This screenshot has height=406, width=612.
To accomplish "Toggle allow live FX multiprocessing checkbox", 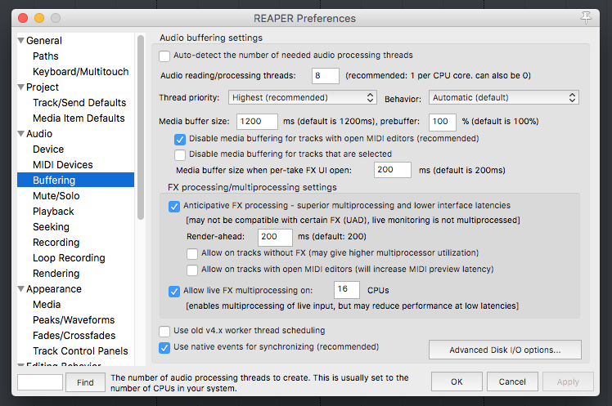I will click(x=174, y=292).
